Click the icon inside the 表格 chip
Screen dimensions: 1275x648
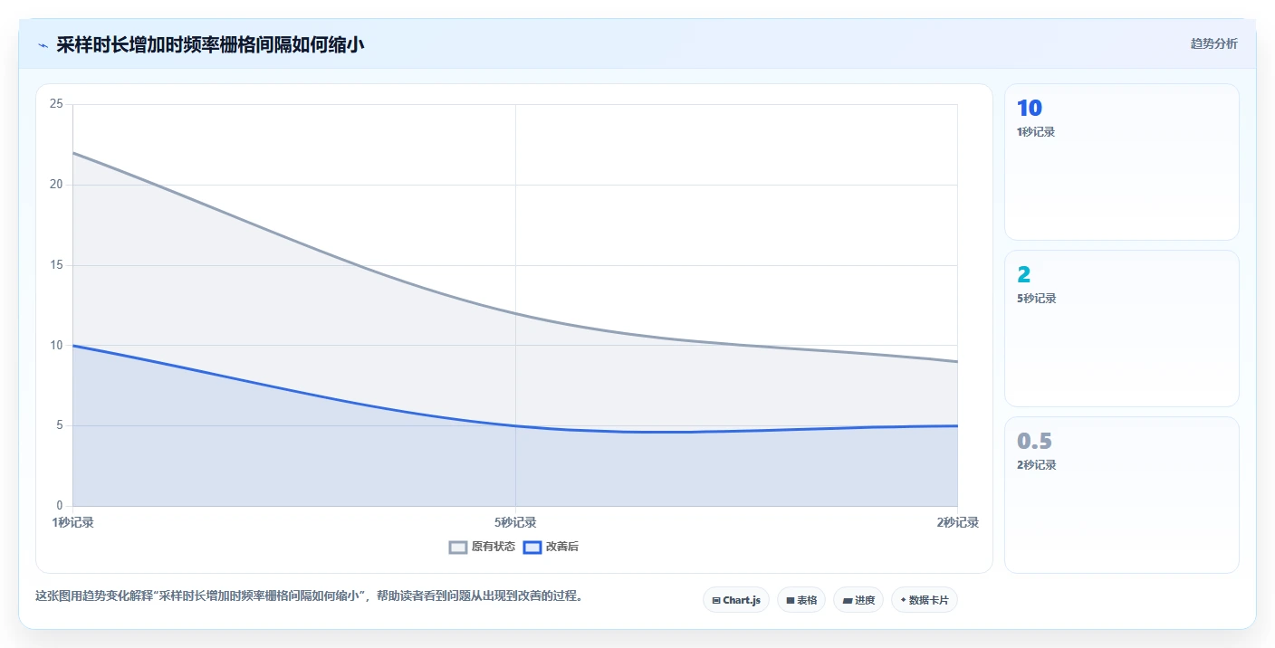point(790,600)
